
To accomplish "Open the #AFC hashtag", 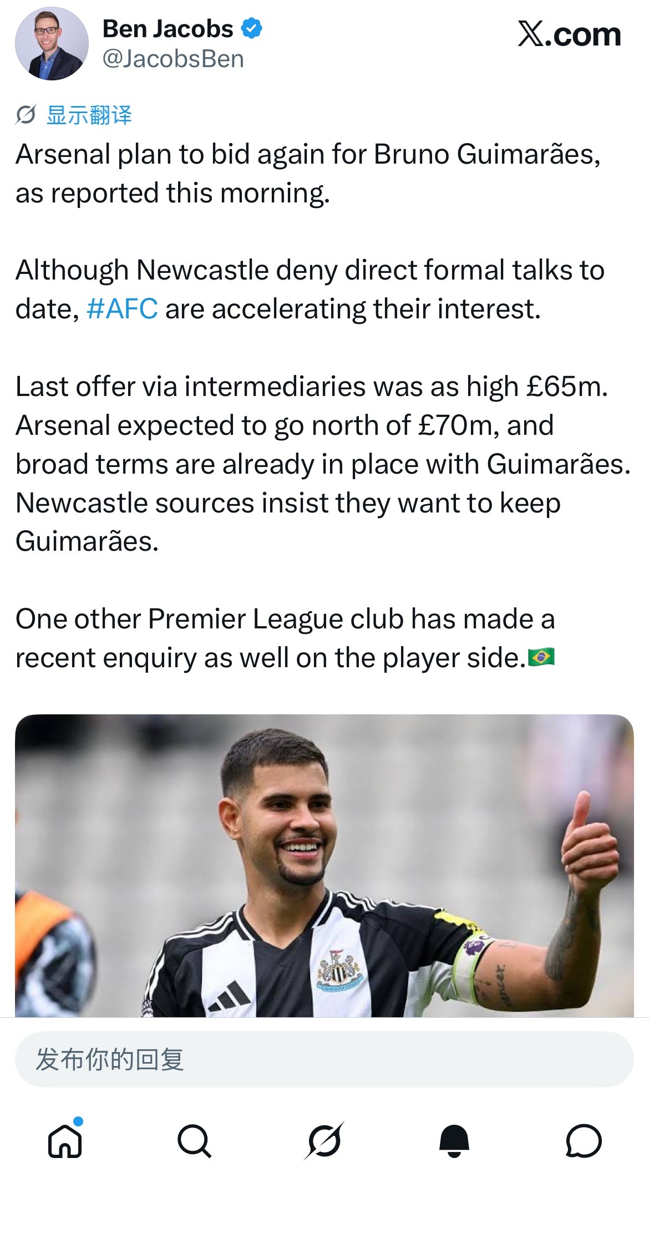I will point(122,308).
